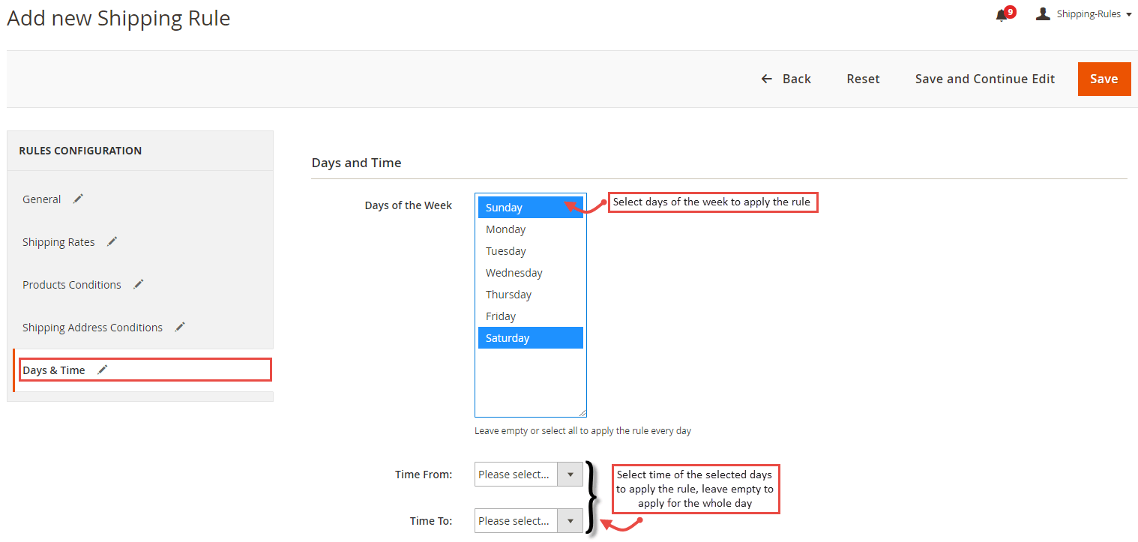The image size is (1138, 542).
Task: Select Sunday in Days of the Week
Action: 530,208
